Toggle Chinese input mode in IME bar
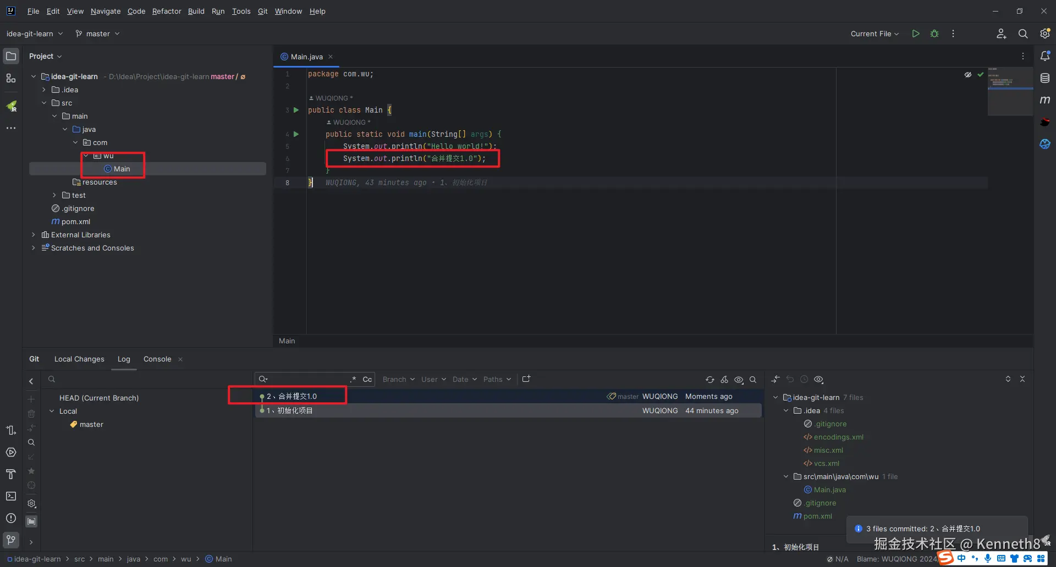This screenshot has height=567, width=1056. pyautogui.click(x=961, y=558)
